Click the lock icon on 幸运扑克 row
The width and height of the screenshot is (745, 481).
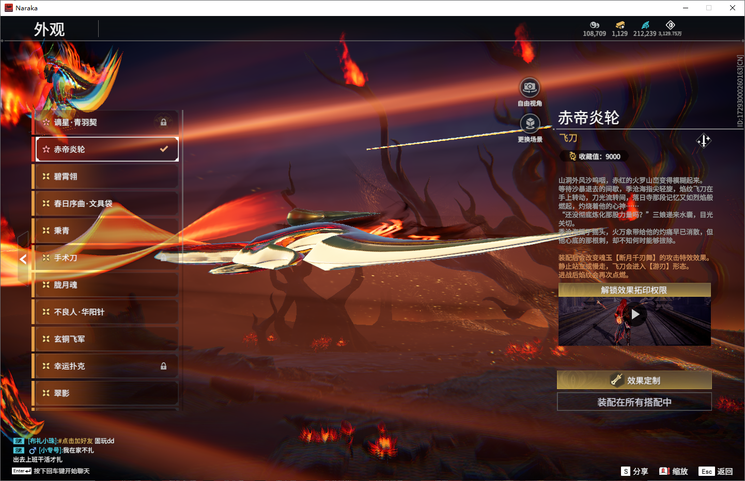coord(163,366)
